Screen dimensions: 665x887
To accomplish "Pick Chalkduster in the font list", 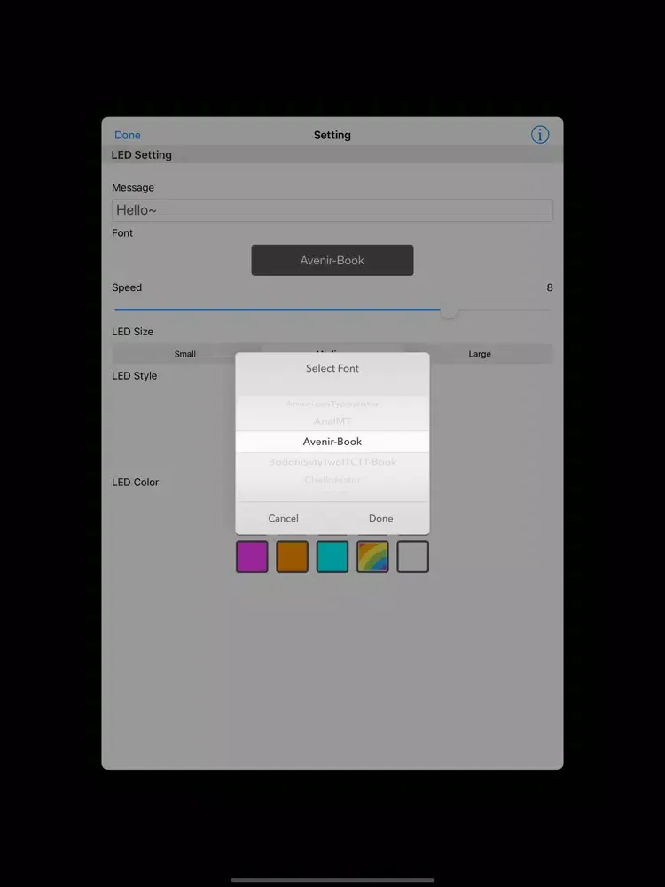I will (x=332, y=480).
